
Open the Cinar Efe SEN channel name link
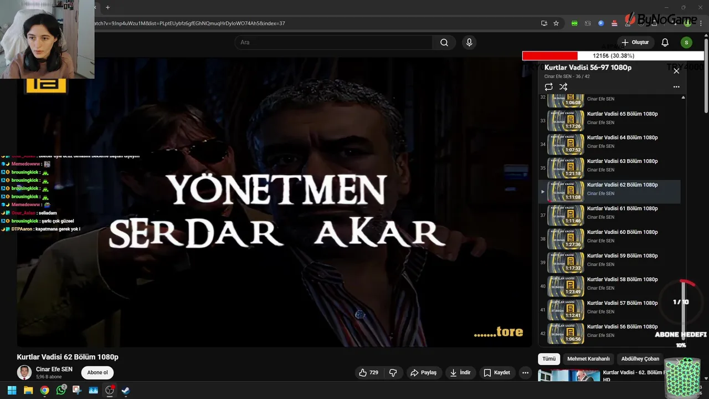tap(54, 369)
